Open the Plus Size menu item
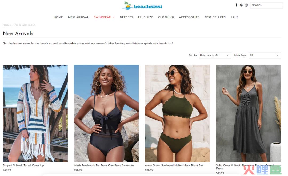 (146, 17)
